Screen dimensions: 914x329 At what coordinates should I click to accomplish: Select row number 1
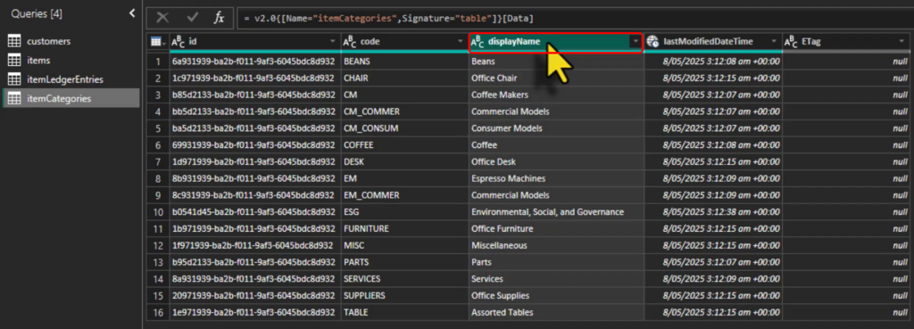click(x=157, y=61)
